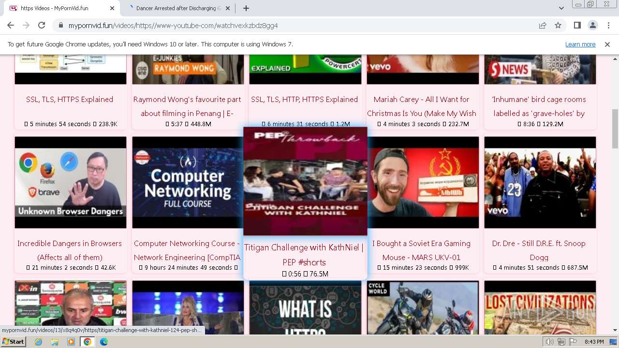Launch Microsoft Edge from taskbar
619x348 pixels.
click(x=103, y=342)
